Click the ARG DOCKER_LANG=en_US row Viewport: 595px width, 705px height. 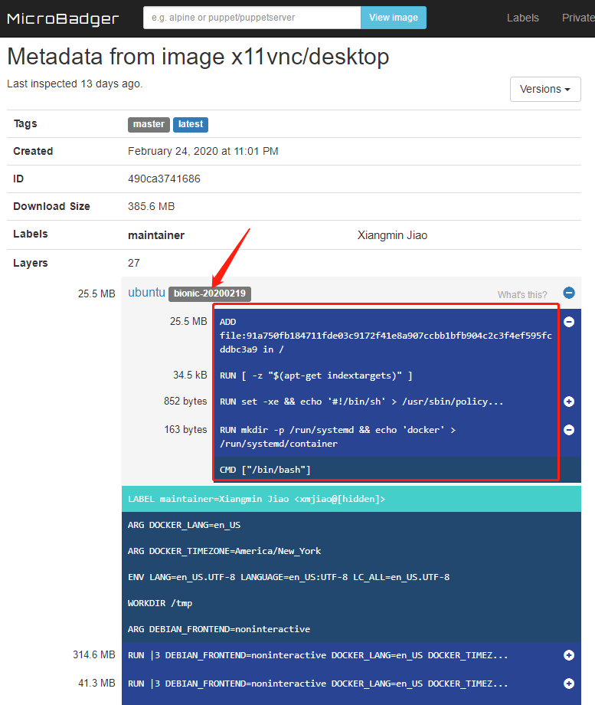coord(351,525)
